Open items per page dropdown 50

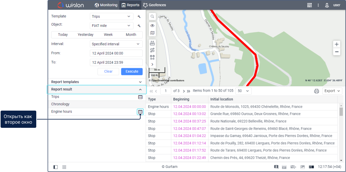(243, 91)
